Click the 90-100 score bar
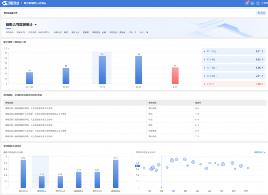 [29, 78]
